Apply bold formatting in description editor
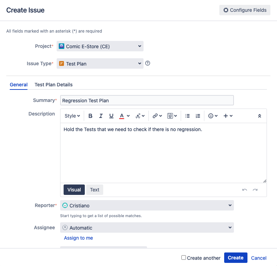Image resolution: width=277 pixels, height=266 pixels. coord(90,116)
